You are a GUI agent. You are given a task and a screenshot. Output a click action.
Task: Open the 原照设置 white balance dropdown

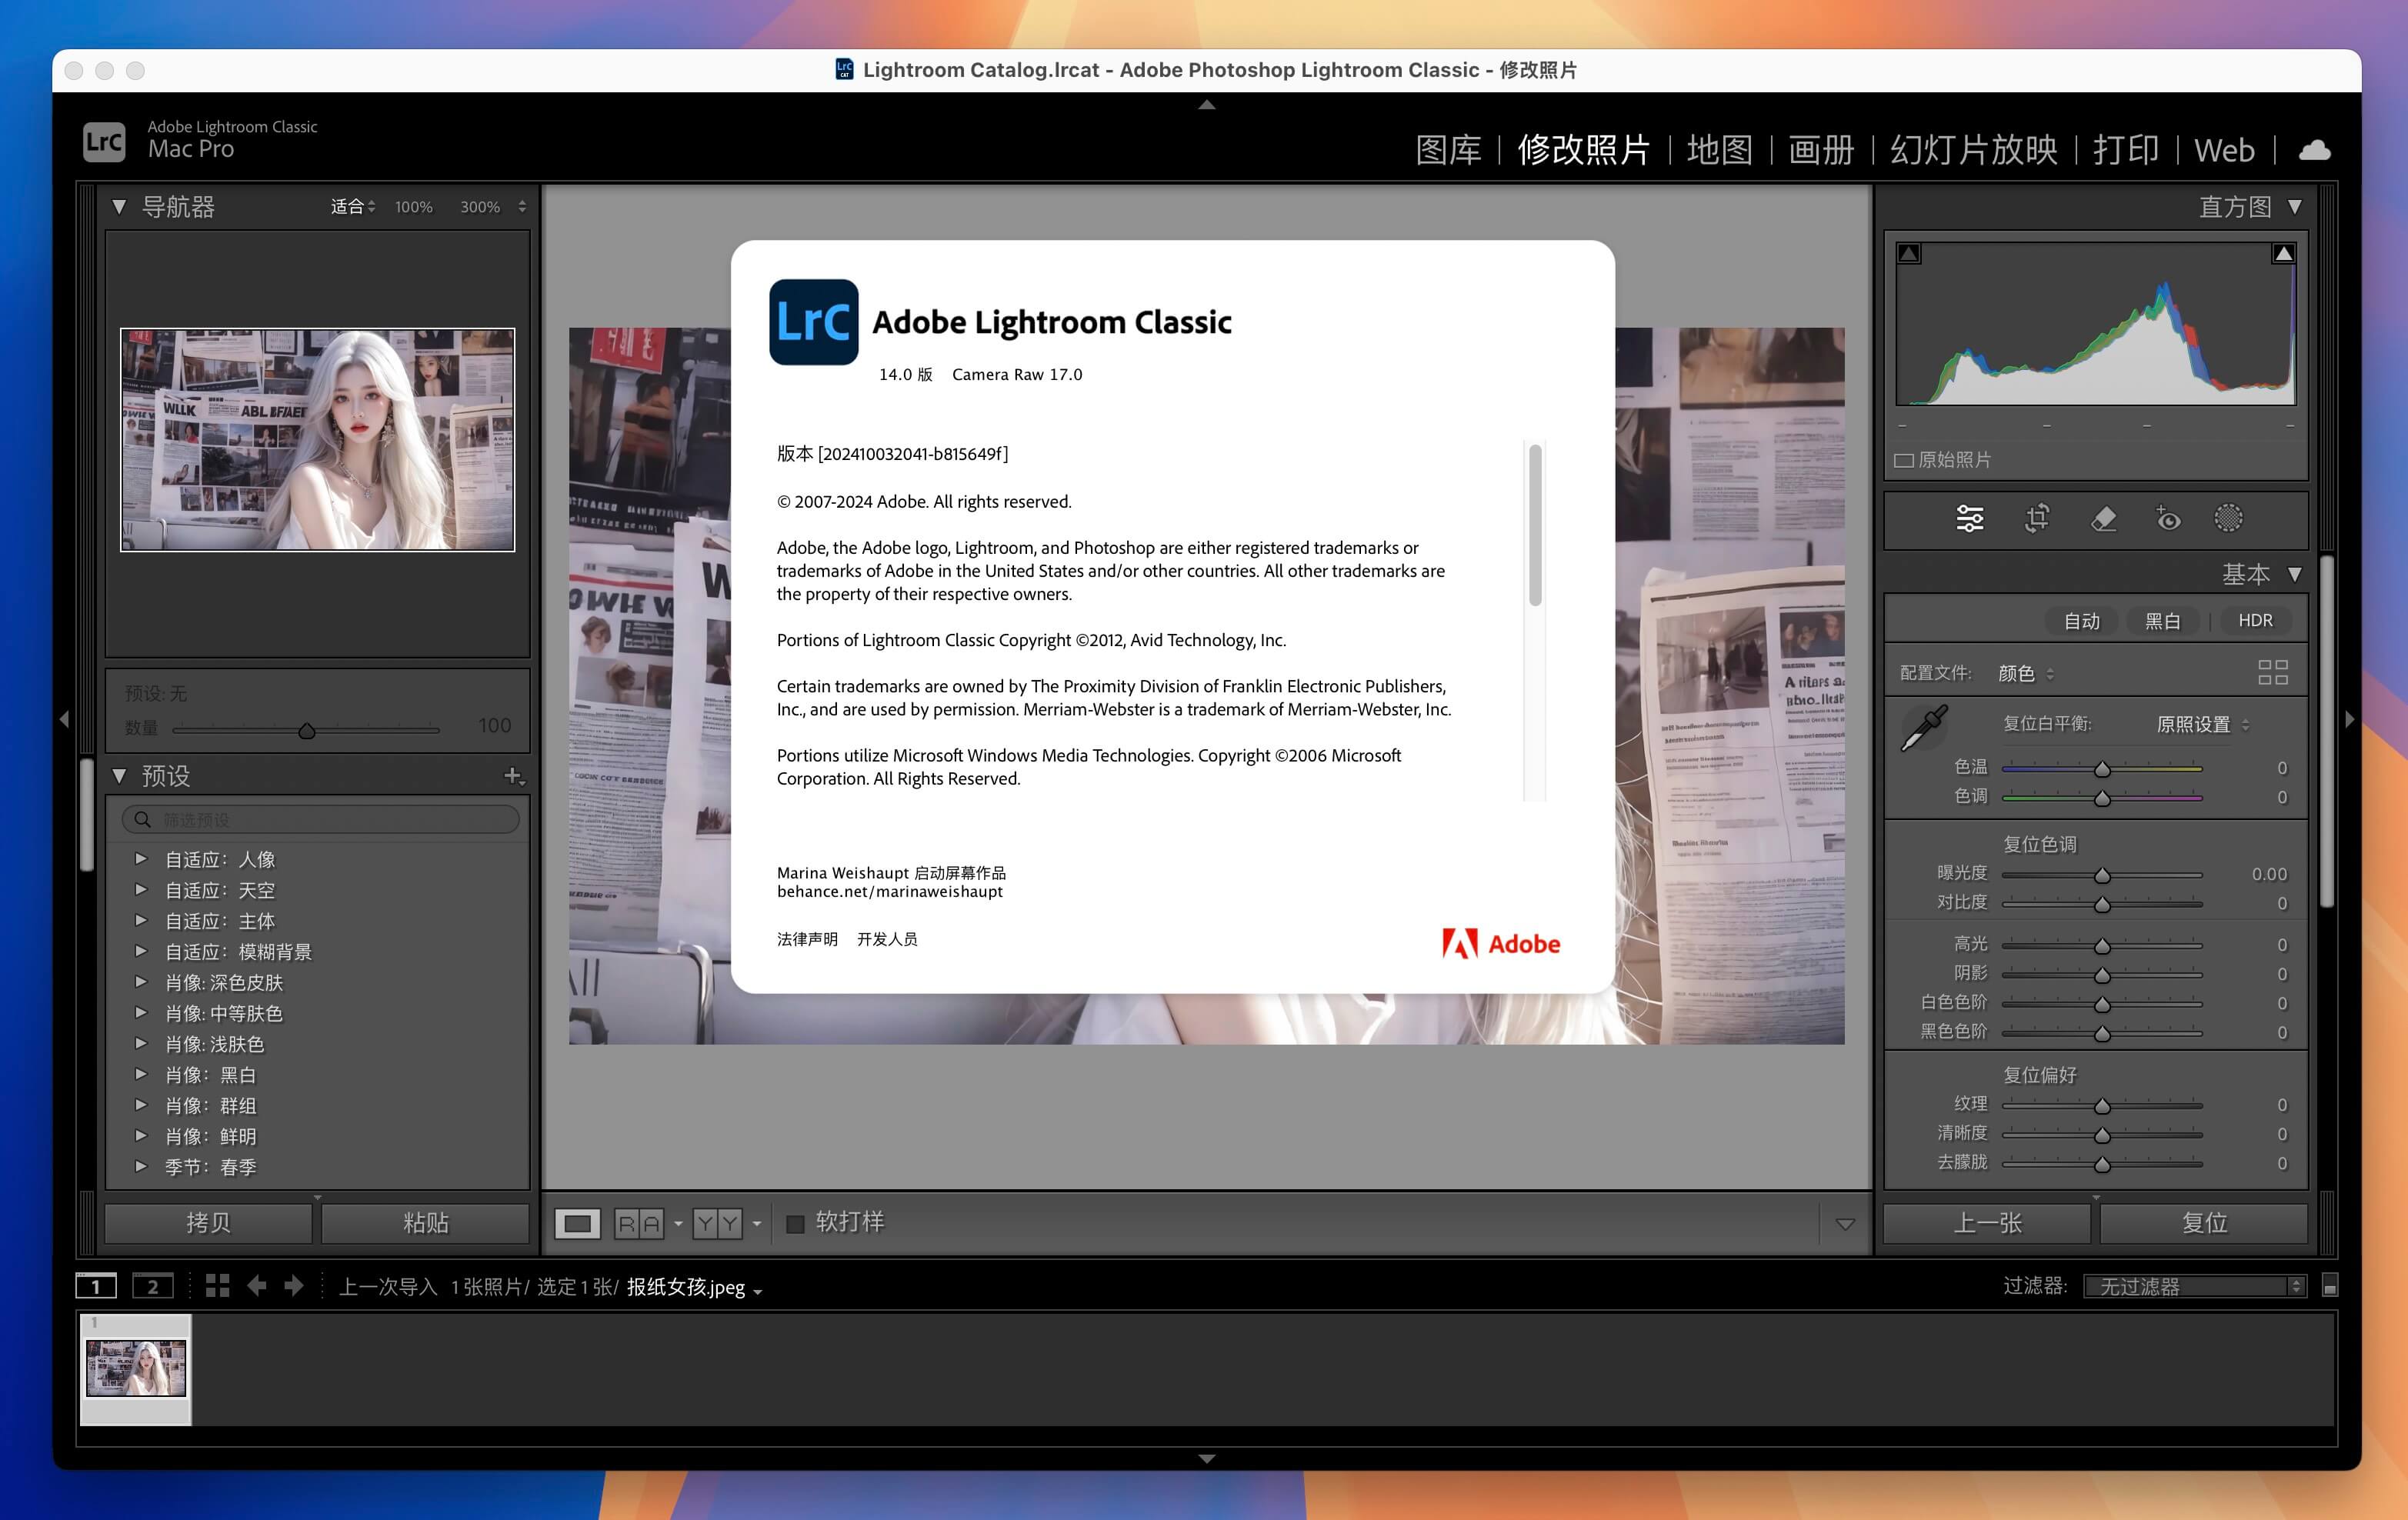[2202, 724]
